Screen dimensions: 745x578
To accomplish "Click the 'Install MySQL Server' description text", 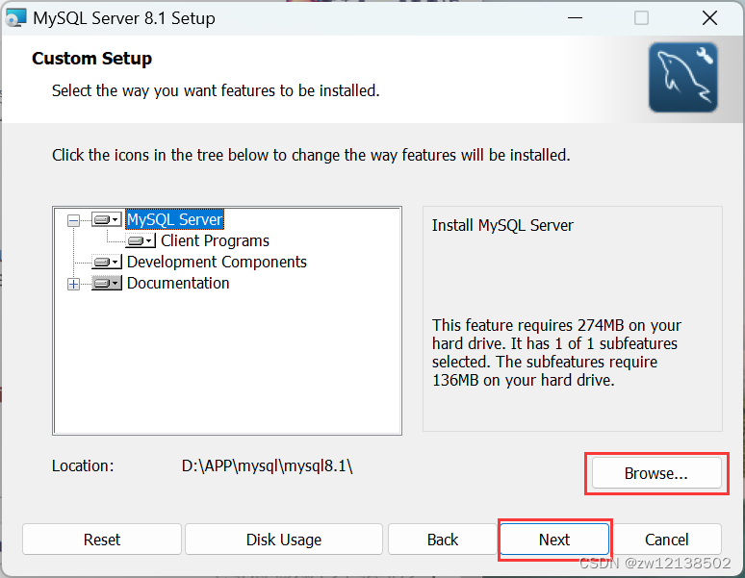I will (x=502, y=225).
